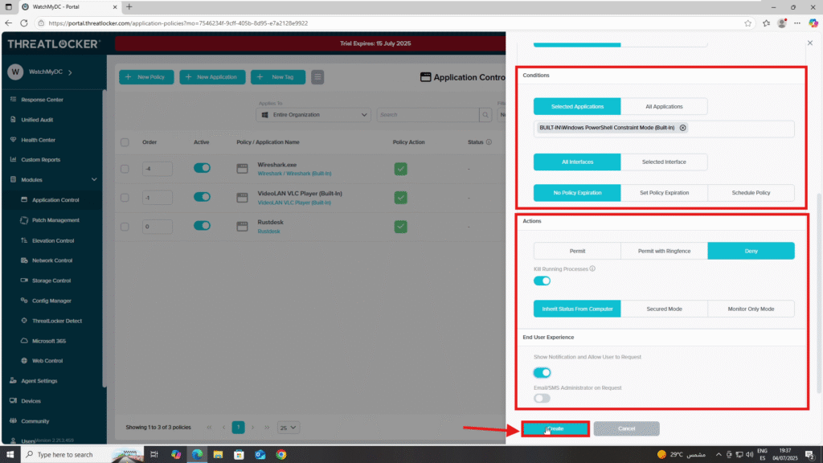Screen dimensions: 823x463
Task: Toggle Kill Running Processes switch
Action: point(542,281)
